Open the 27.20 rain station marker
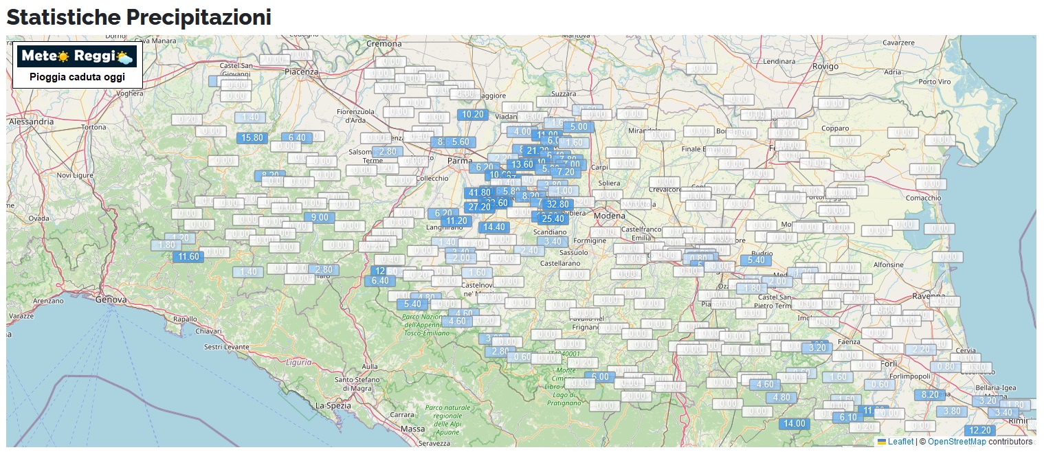The height and width of the screenshot is (452, 1044). pos(478,207)
